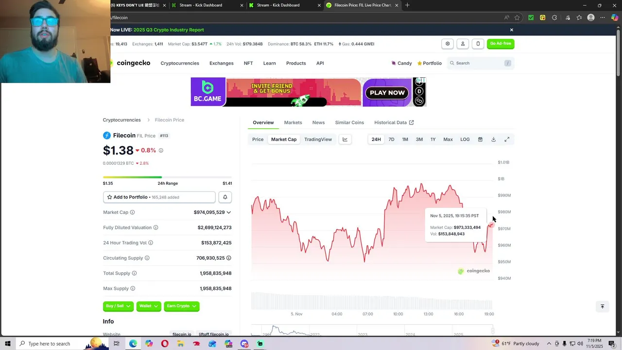Switch chart to TradingView
622x350 pixels.
click(318, 140)
